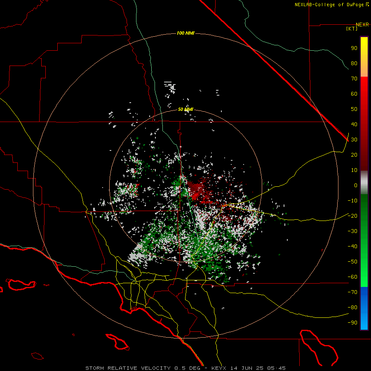Click the -20 value on velocity scale
Viewport: 371px width, 371px height.
[352, 216]
